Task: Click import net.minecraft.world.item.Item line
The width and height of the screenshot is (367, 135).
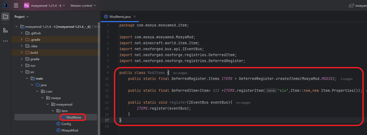Action: (x=160, y=43)
